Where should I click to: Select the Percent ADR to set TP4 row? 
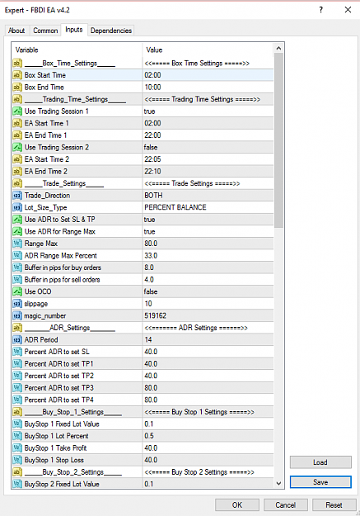143,400
